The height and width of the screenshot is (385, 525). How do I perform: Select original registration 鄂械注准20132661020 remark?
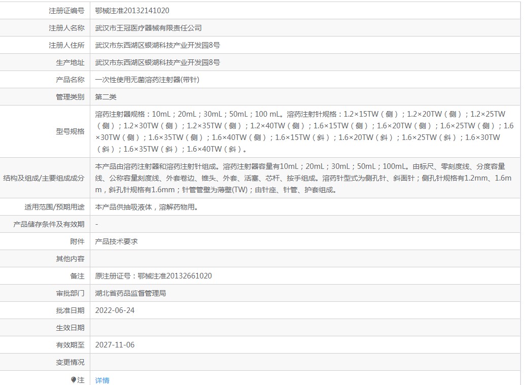(x=153, y=276)
